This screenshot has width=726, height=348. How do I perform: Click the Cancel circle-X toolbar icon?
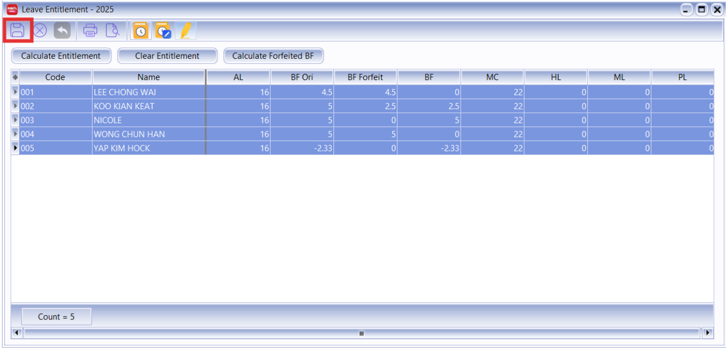tap(40, 31)
